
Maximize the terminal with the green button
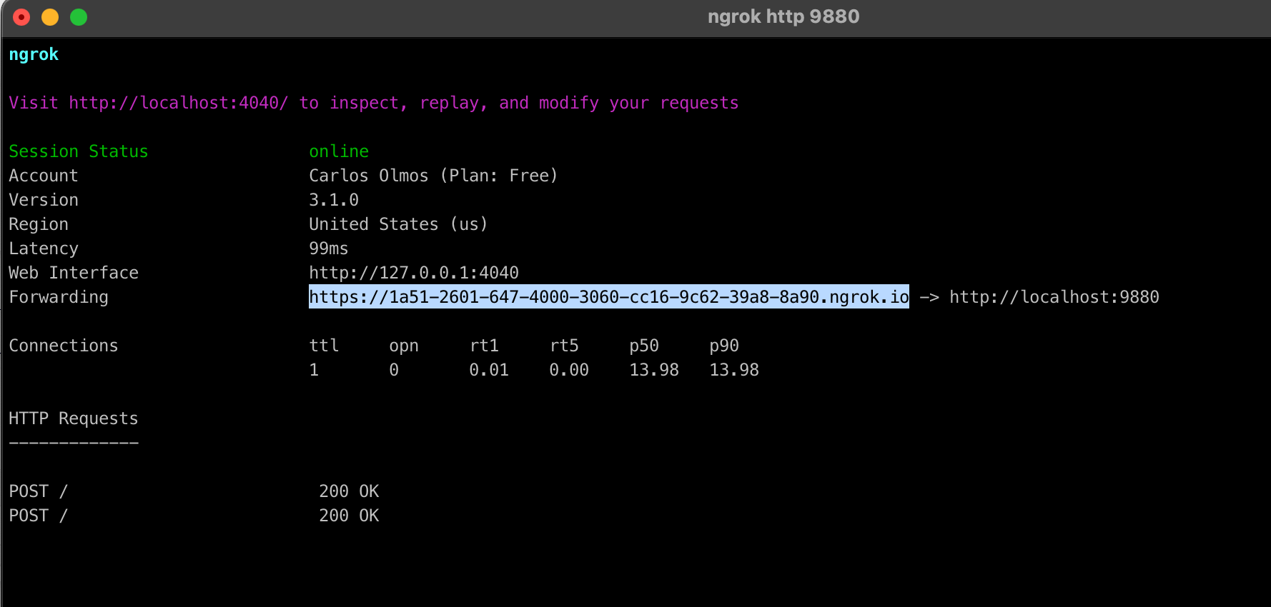(x=79, y=17)
